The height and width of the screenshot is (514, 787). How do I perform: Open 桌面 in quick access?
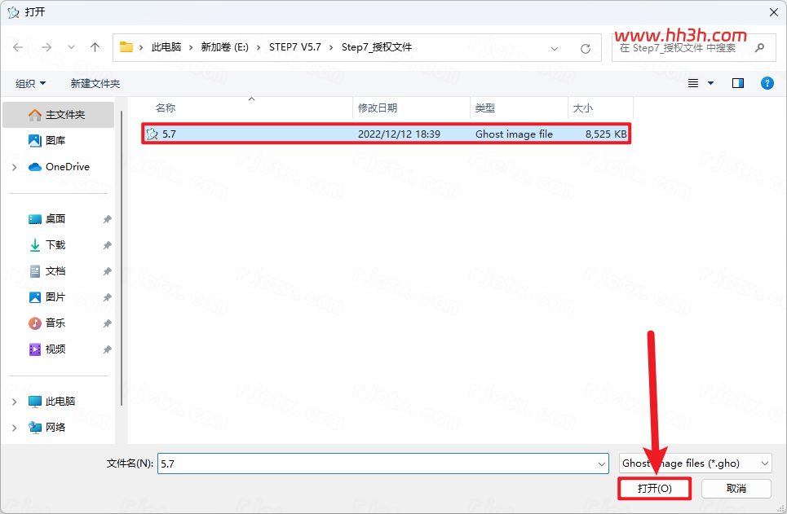click(x=55, y=219)
